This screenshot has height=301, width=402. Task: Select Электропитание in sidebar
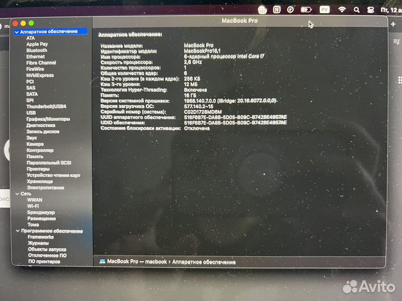click(x=46, y=188)
